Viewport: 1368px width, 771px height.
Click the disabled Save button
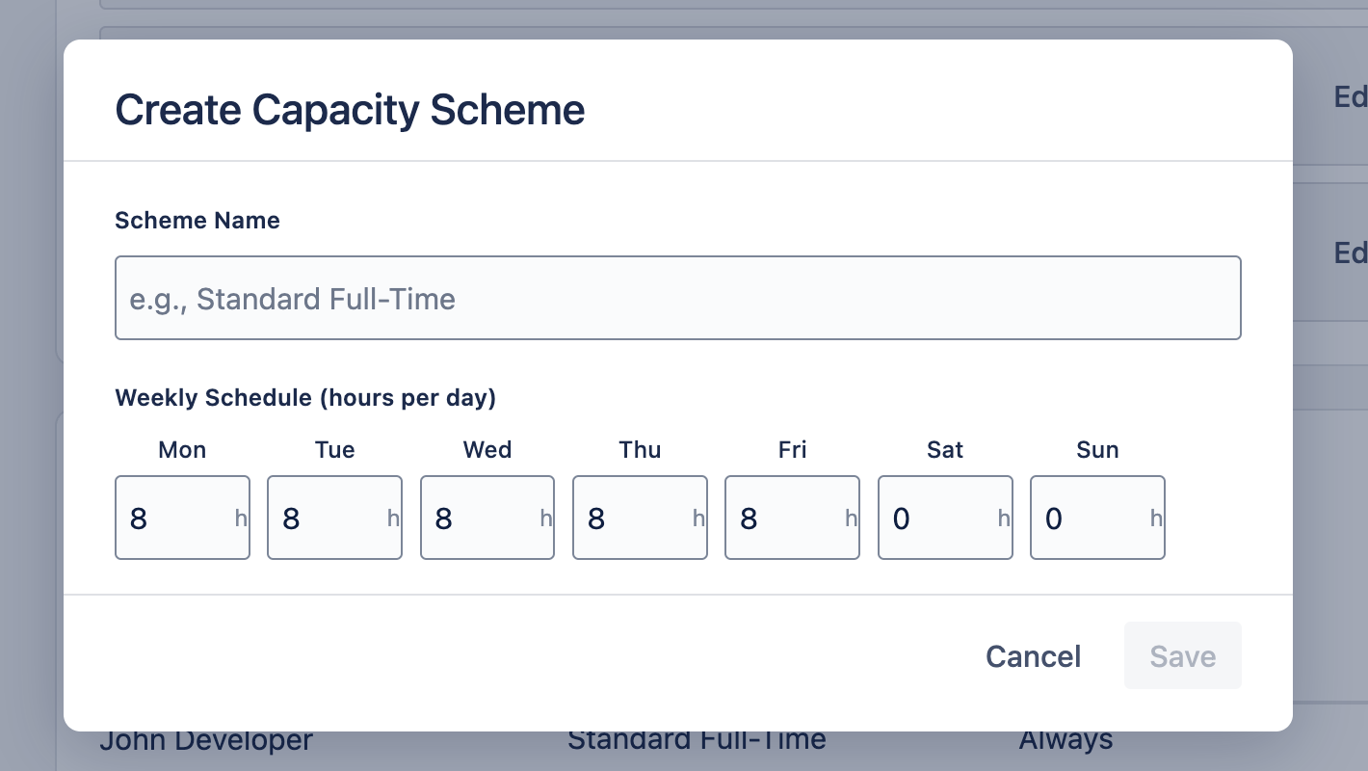point(1182,655)
